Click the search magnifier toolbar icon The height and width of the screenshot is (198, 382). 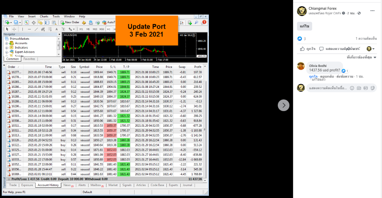pos(196,22)
